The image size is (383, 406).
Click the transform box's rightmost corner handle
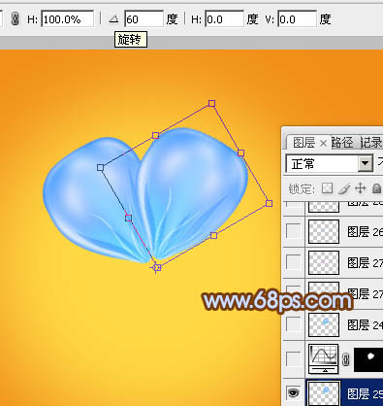click(x=269, y=203)
